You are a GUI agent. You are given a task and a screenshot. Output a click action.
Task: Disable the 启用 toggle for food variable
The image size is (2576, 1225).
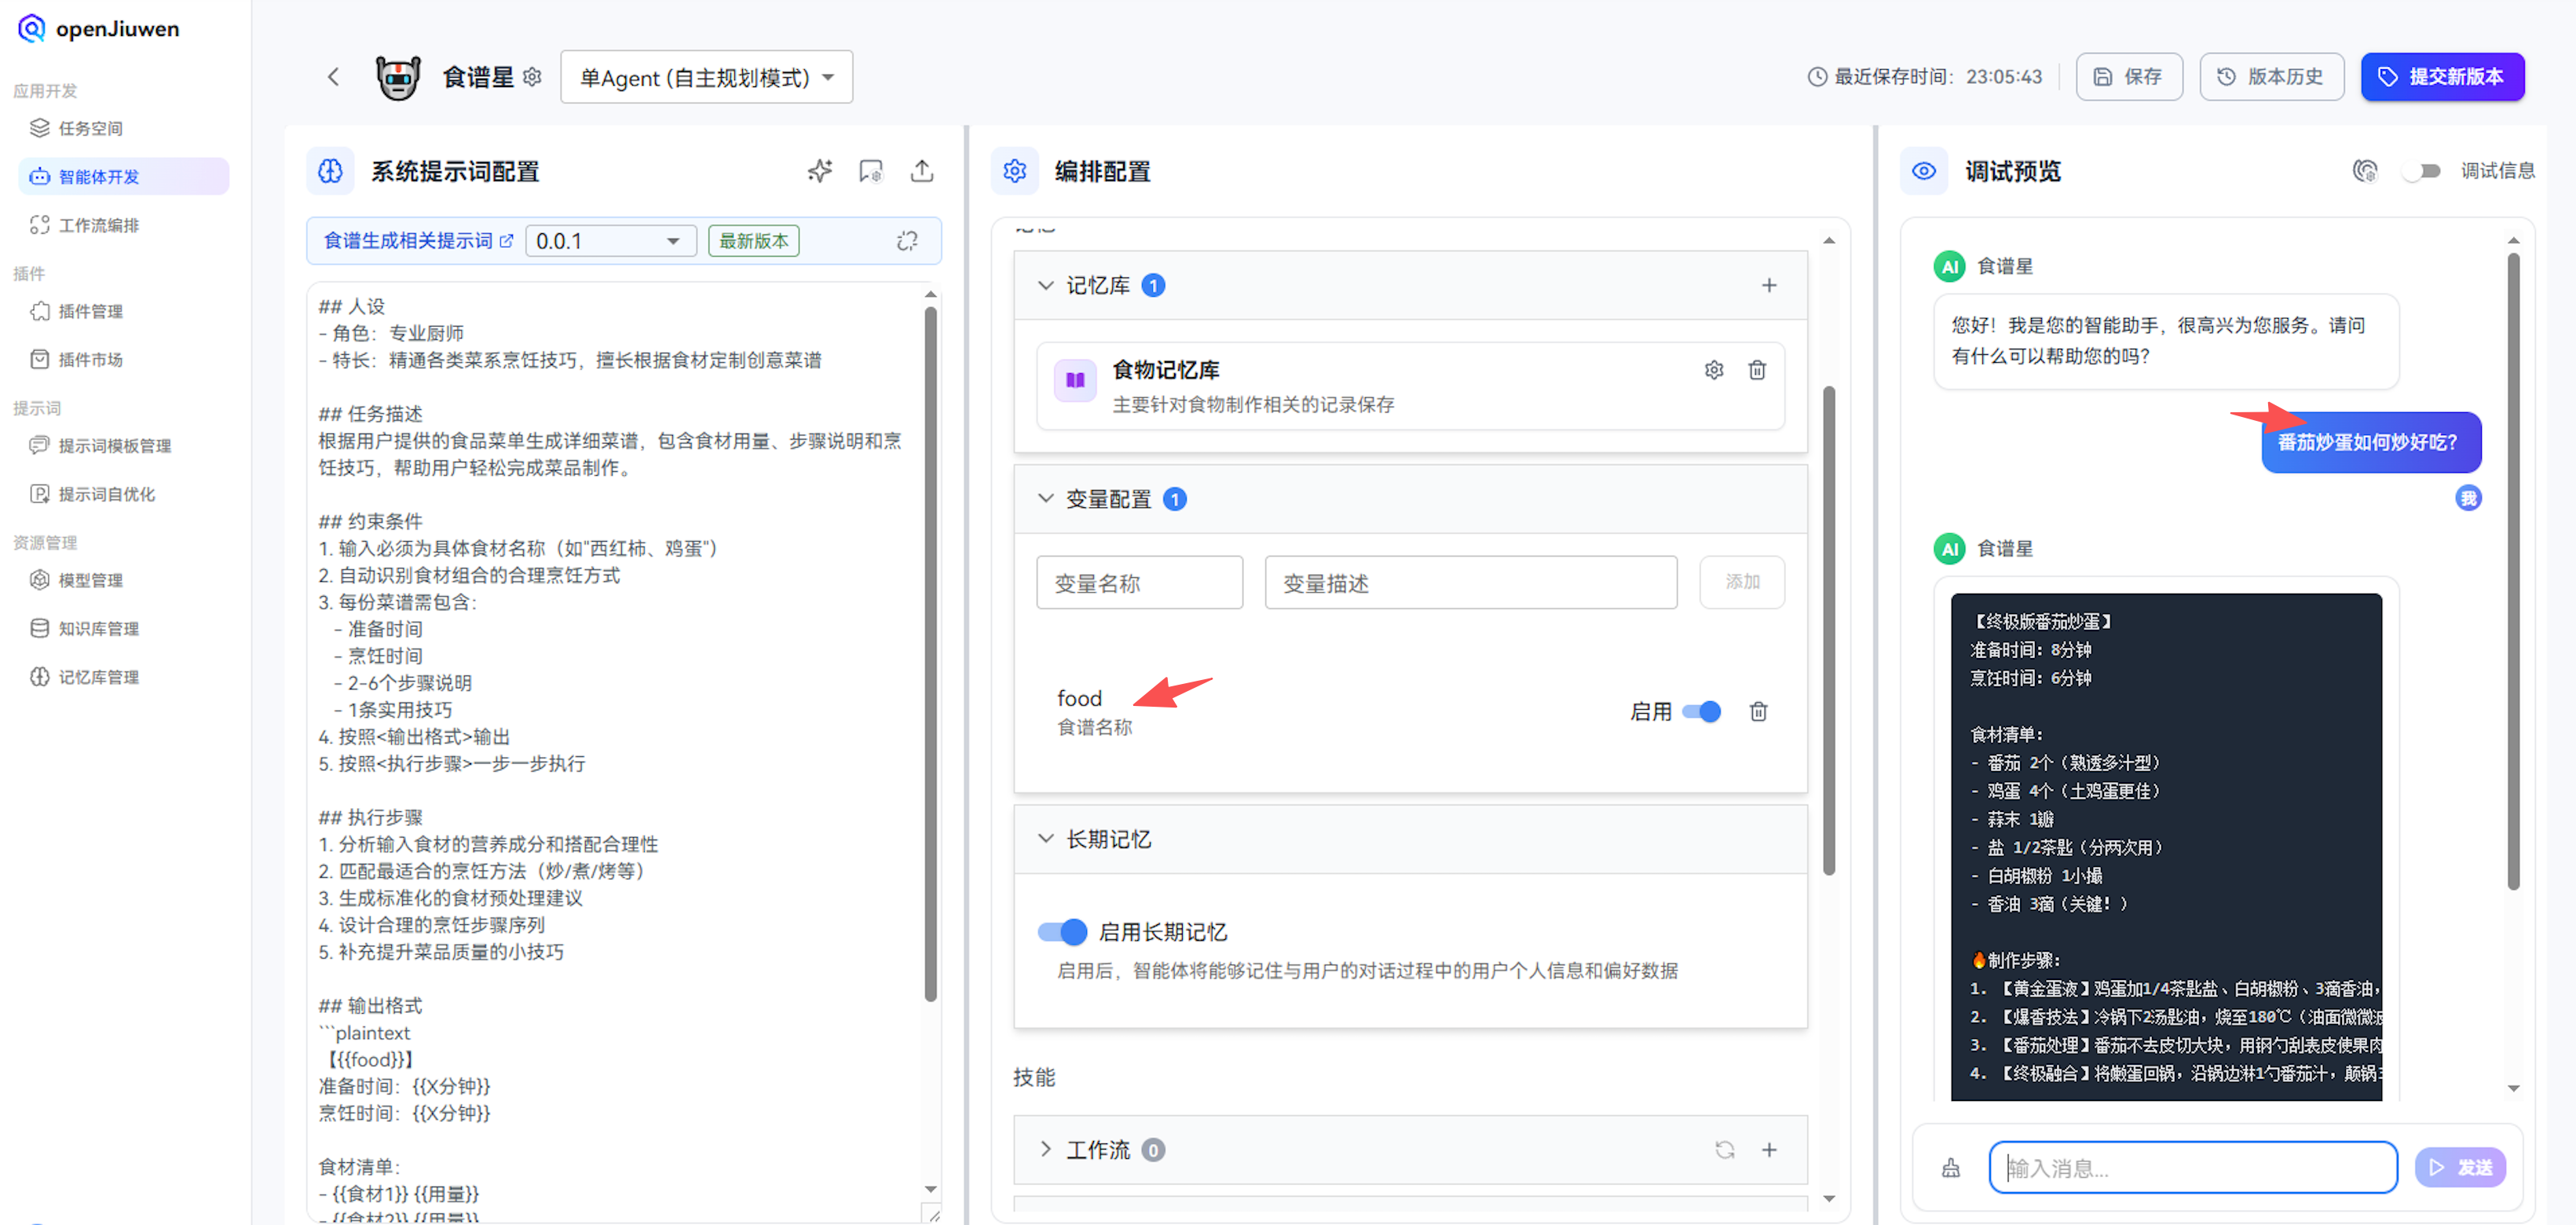point(1701,711)
